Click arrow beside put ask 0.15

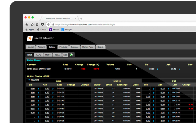(168, 89)
